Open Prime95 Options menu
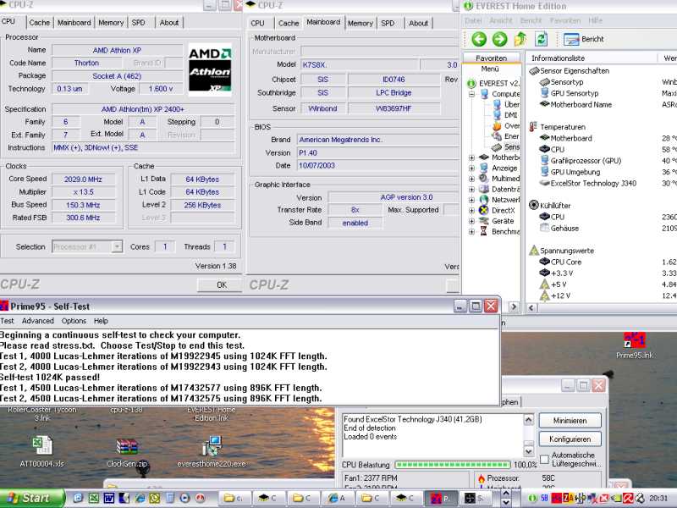Image resolution: width=677 pixels, height=508 pixels. pyautogui.click(x=74, y=321)
